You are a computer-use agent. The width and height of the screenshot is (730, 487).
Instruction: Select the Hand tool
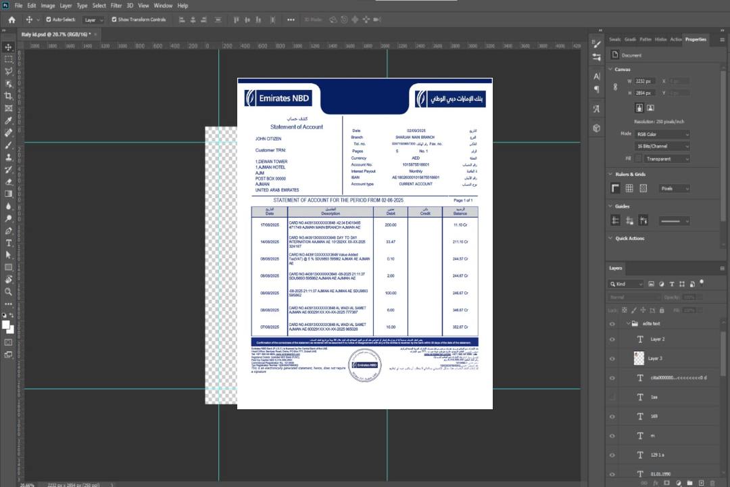(x=8, y=279)
